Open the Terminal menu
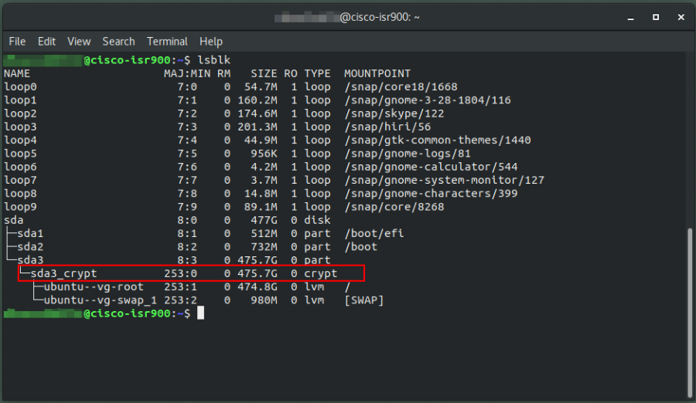Viewport: 696px width, 403px height. coord(167,41)
